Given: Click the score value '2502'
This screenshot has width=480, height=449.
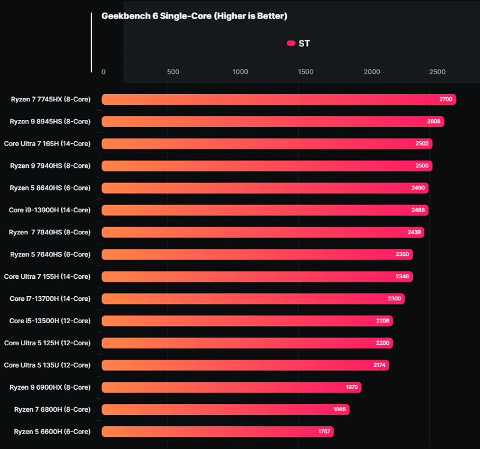Looking at the screenshot, I should point(422,143).
